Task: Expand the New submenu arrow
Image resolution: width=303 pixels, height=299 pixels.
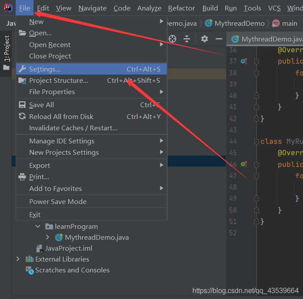Action: click(162, 21)
